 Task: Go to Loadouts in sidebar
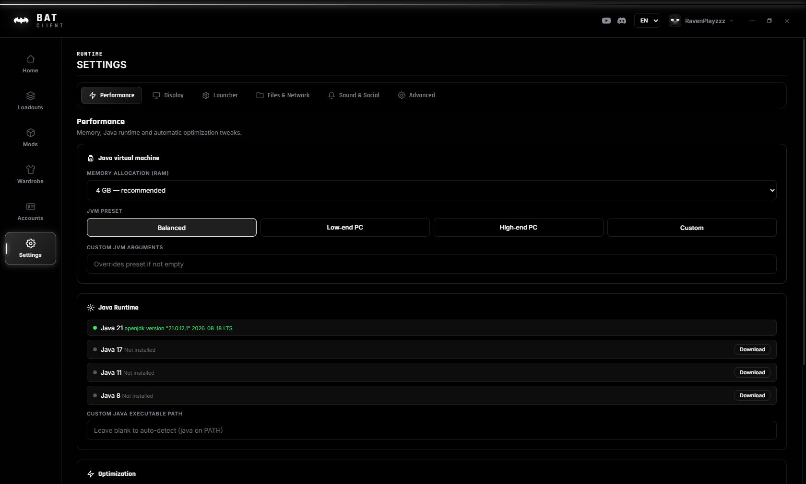(x=30, y=101)
